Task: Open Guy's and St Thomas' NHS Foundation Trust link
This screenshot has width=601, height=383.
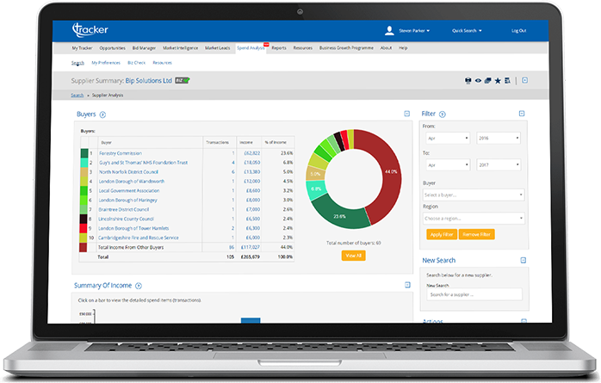Action: [x=143, y=163]
